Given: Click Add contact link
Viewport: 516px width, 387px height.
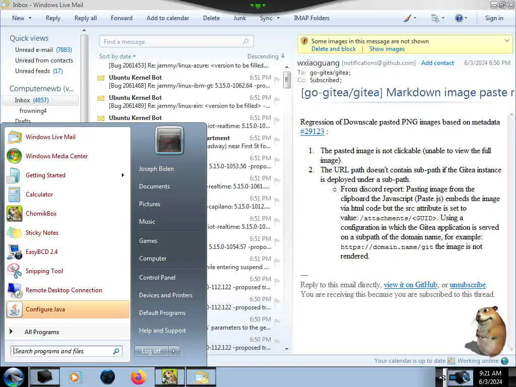Looking at the screenshot, I should pos(437,63).
